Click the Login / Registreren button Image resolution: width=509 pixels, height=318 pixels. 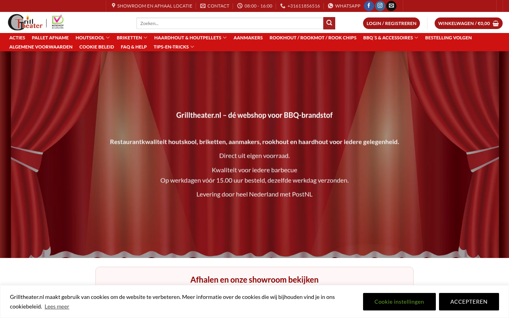coord(391,23)
